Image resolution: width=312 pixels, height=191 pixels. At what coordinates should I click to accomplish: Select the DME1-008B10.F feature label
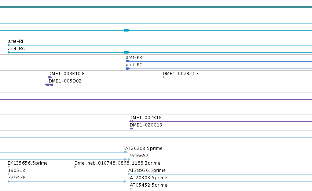pos(66,74)
